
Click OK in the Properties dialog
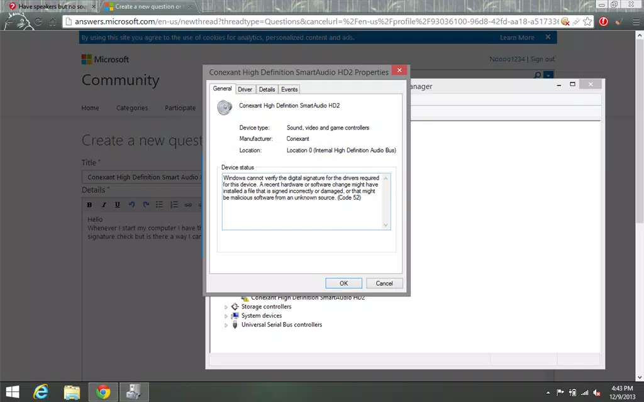click(x=344, y=283)
